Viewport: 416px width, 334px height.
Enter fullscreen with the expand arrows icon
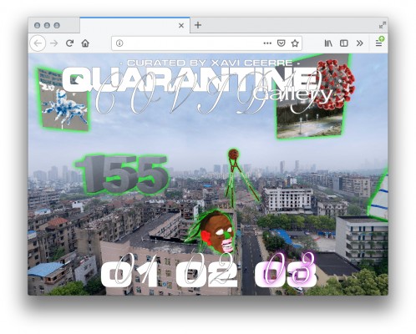point(383,25)
